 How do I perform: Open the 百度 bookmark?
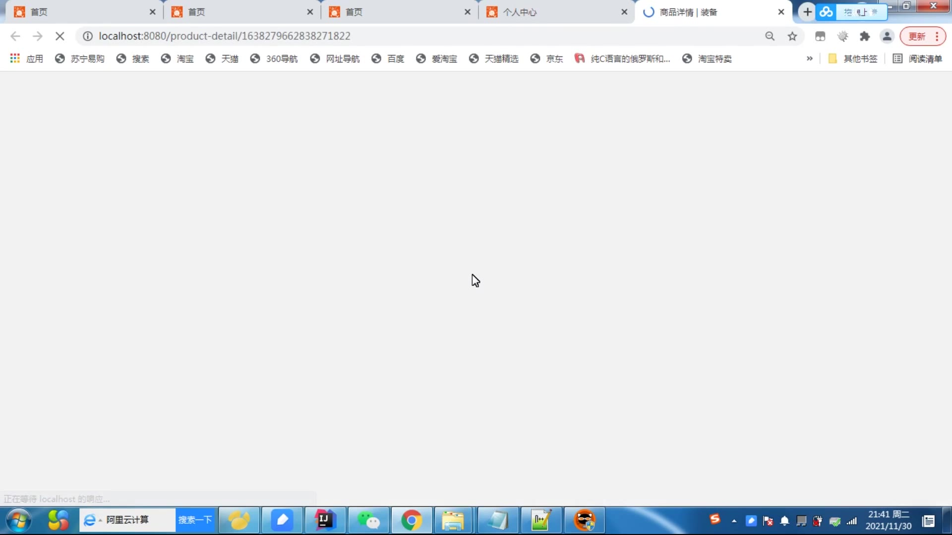(388, 58)
